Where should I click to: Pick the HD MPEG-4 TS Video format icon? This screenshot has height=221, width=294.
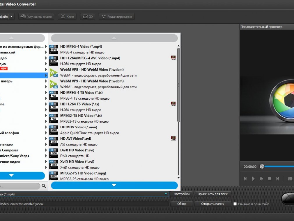click(54, 96)
